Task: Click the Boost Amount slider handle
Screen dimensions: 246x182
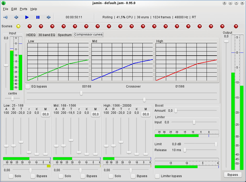Action: click(x=176, y=111)
